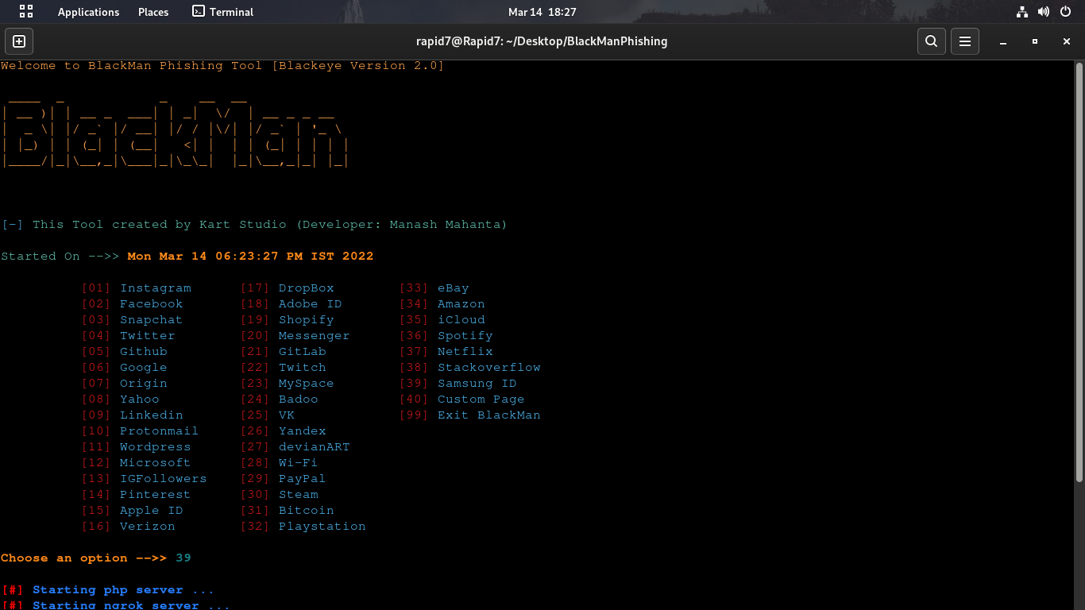
Task: Click the PayPal option in the list
Action: [302, 478]
